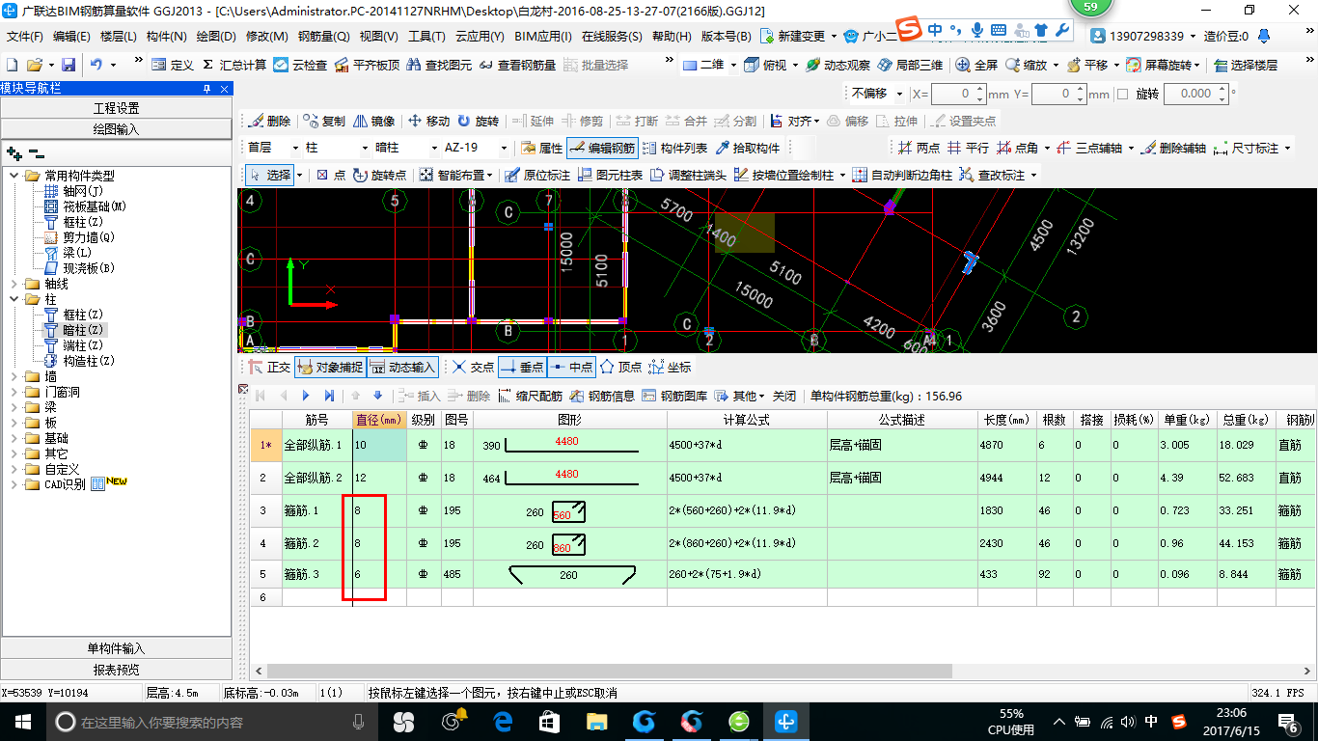1318x741 pixels.
Task: Select the 镜像 mirror tool
Action: click(374, 121)
